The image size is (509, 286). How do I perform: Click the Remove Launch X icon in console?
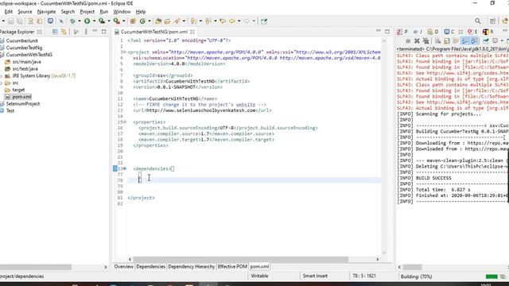tap(417, 41)
